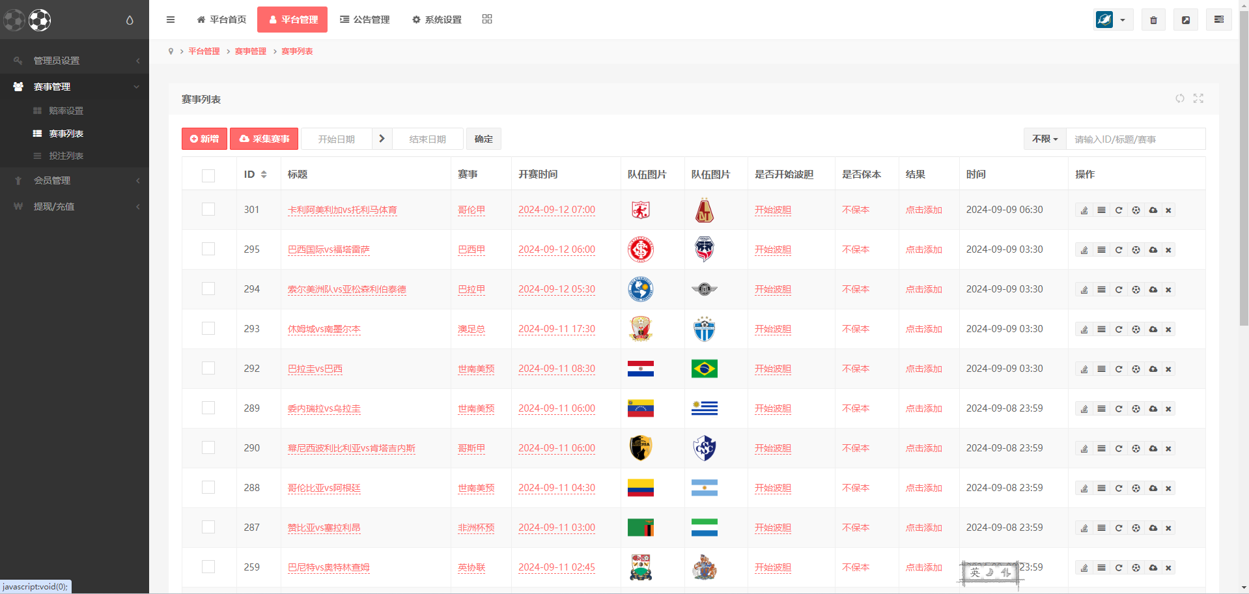Viewport: 1249px width, 594px height.
Task: Go to the 公告管理 tab
Action: (x=365, y=20)
